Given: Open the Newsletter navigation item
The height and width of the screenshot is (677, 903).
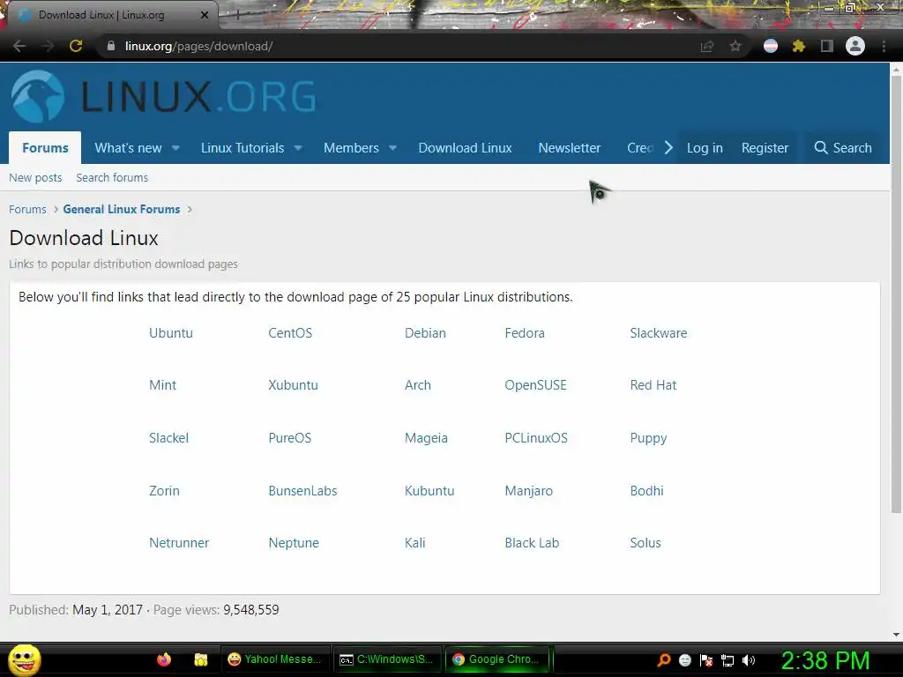Looking at the screenshot, I should coord(570,148).
